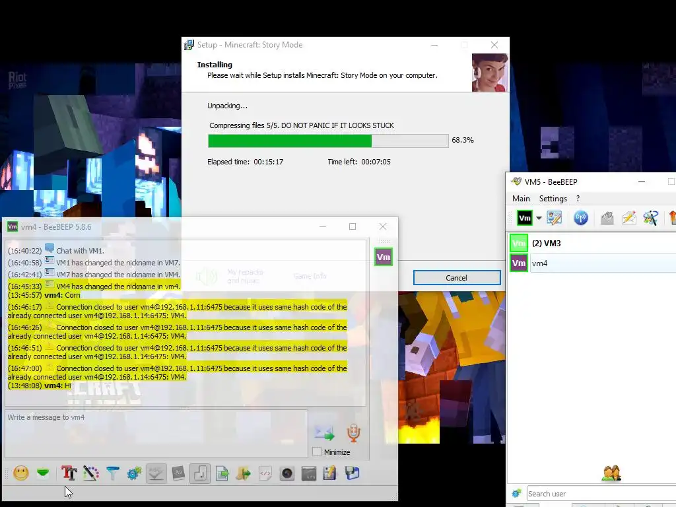
Task: Open the Main menu in VM5 BeeBEEP
Action: (521, 198)
